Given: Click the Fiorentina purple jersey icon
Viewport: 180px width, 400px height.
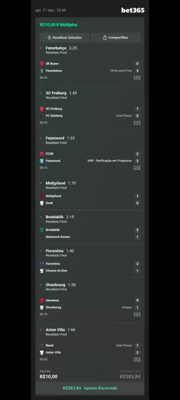Looking at the screenshot, I should 42,264.
